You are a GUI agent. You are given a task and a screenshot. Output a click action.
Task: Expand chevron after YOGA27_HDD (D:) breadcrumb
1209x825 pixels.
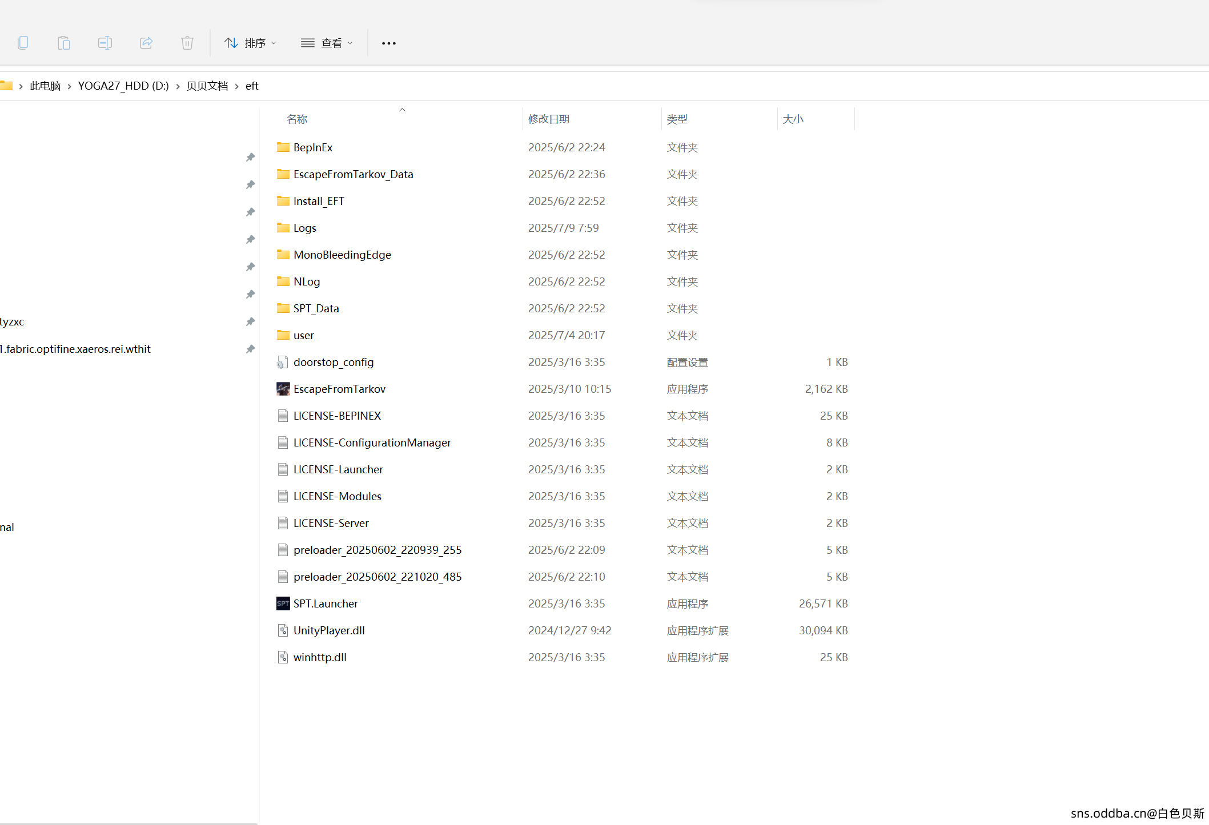[x=178, y=86]
